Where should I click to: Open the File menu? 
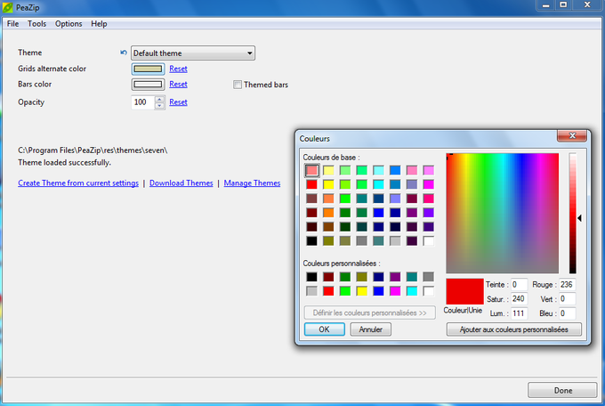12,23
